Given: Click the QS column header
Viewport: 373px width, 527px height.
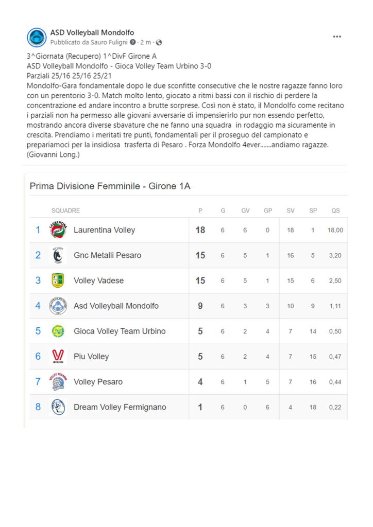Looking at the screenshot, I should (x=335, y=210).
